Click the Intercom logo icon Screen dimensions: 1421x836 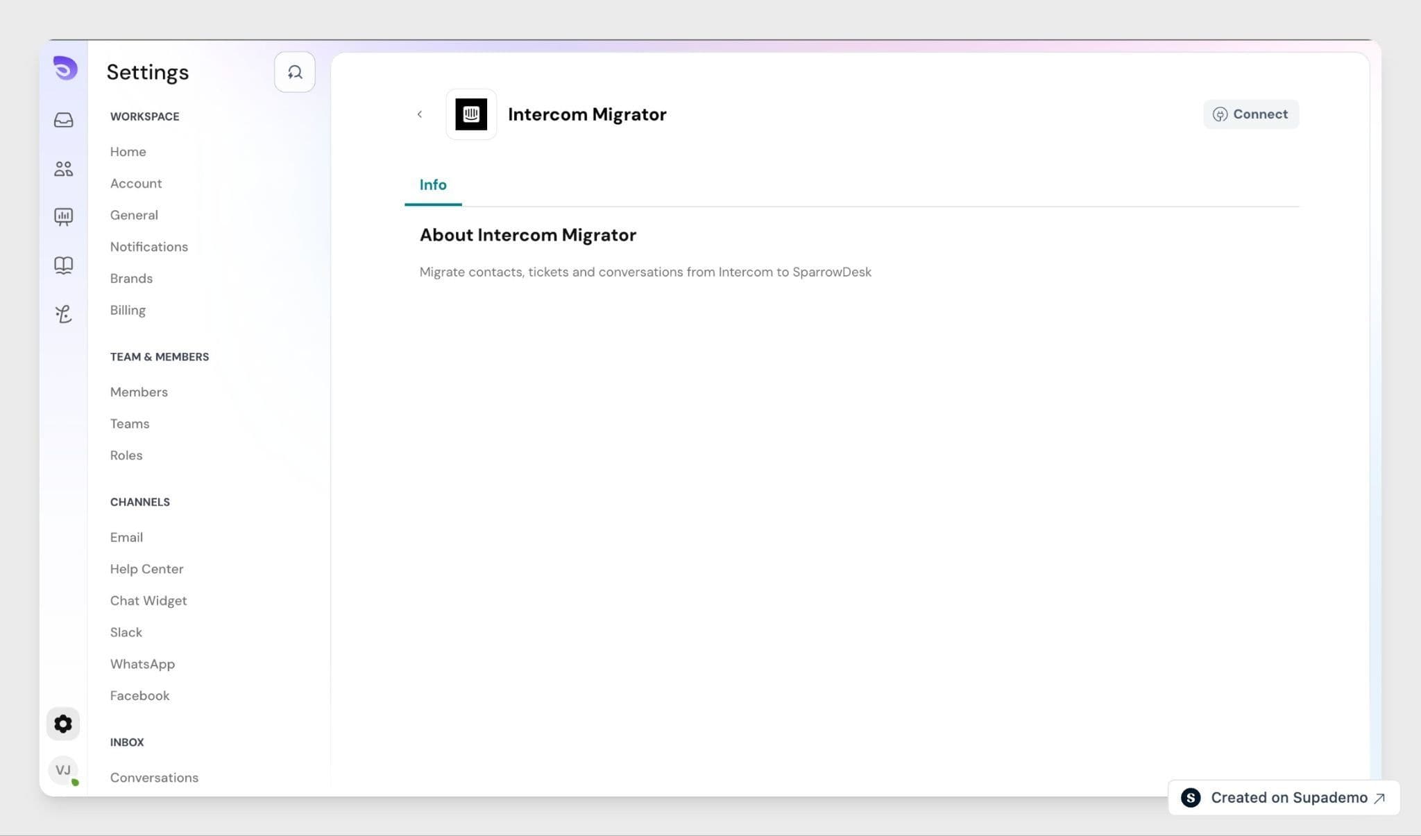(x=471, y=114)
